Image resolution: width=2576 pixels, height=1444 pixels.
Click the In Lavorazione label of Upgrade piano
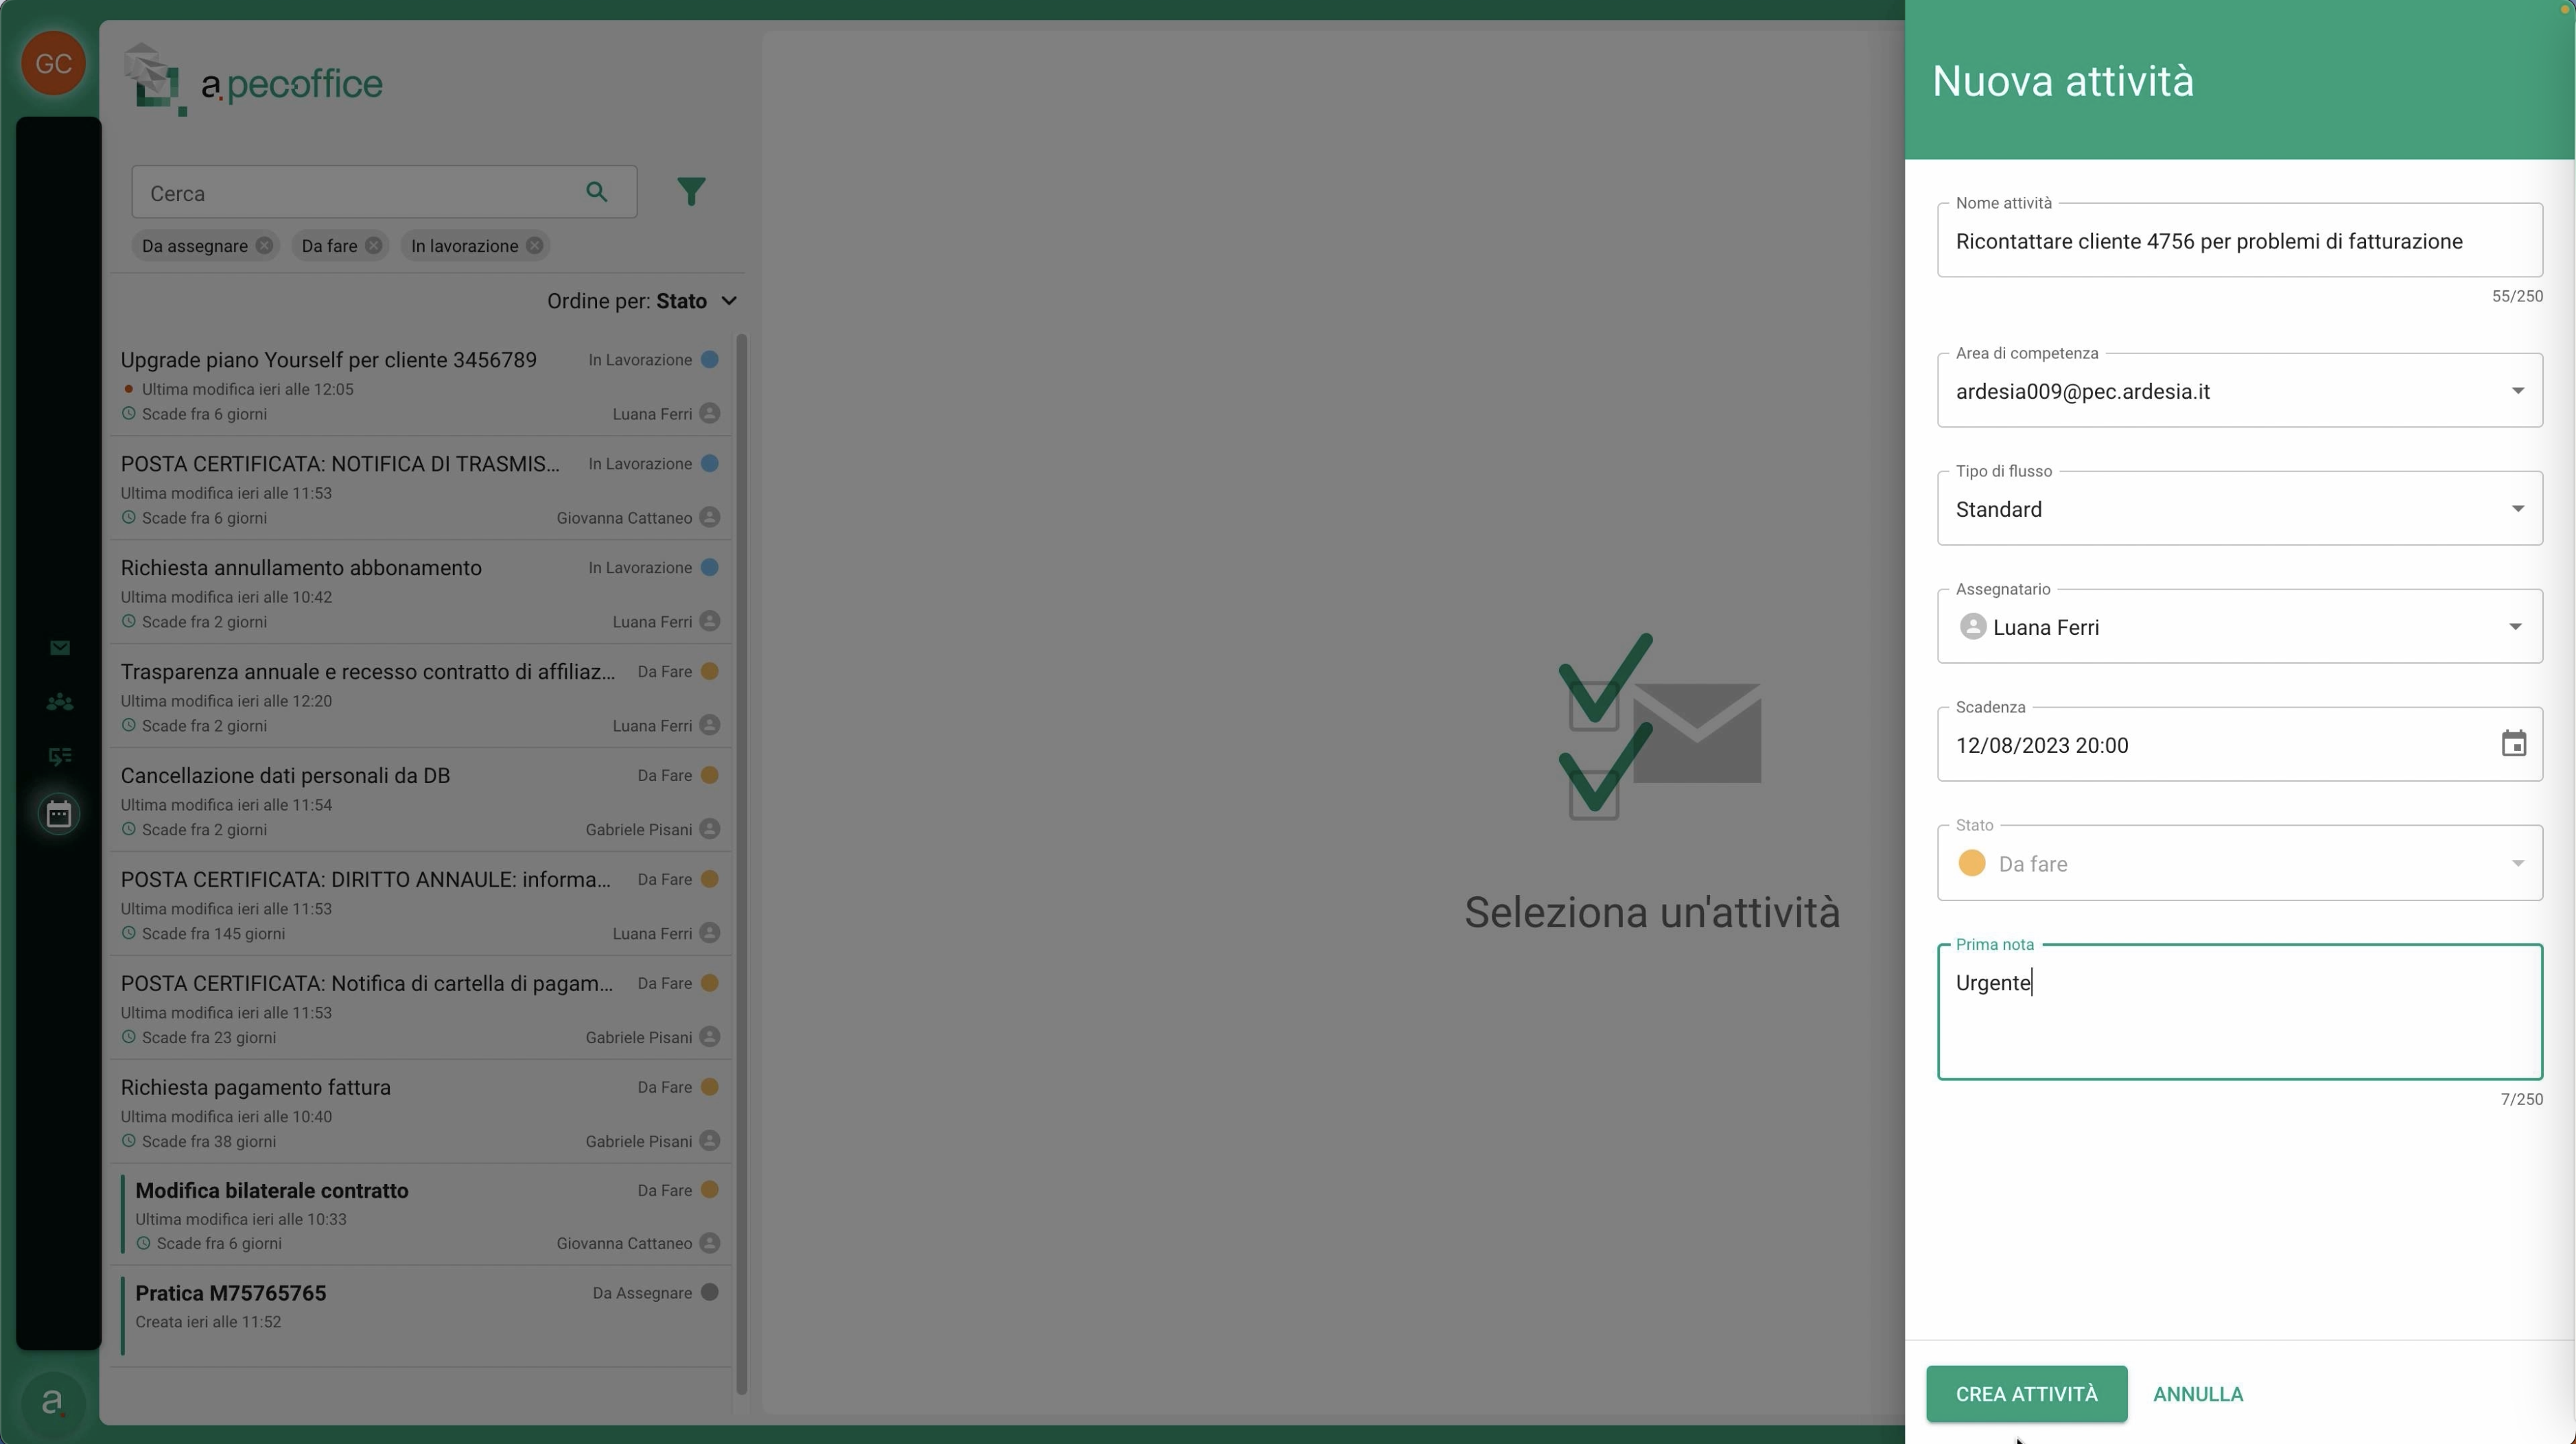pyautogui.click(x=640, y=359)
